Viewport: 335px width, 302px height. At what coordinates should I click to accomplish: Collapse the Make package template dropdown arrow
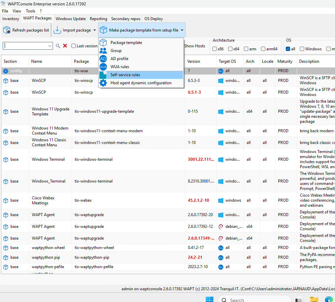click(182, 30)
